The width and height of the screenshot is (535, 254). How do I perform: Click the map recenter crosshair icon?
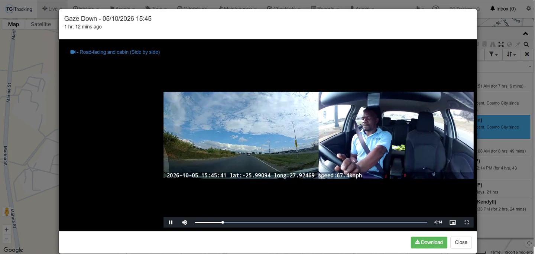tap(529, 243)
